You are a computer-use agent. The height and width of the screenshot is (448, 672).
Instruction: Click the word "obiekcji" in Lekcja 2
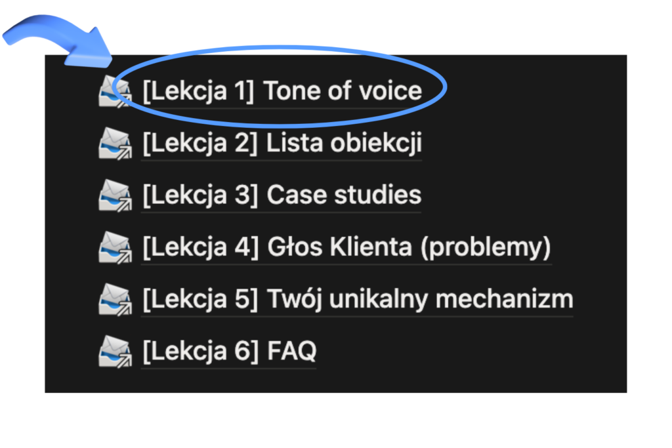[x=376, y=144]
